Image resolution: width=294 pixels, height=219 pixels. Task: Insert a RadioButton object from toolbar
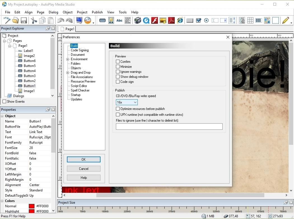point(206,20)
